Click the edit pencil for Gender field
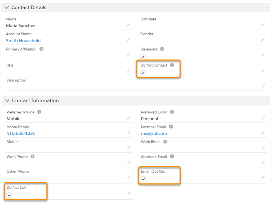The width and height of the screenshot is (272, 203). click(262, 40)
